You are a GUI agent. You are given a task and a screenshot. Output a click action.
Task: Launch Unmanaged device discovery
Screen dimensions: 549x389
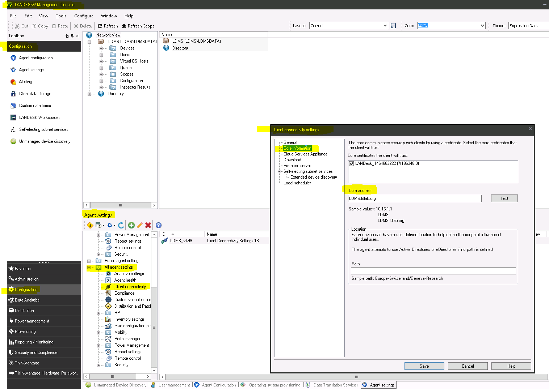pyautogui.click(x=44, y=141)
